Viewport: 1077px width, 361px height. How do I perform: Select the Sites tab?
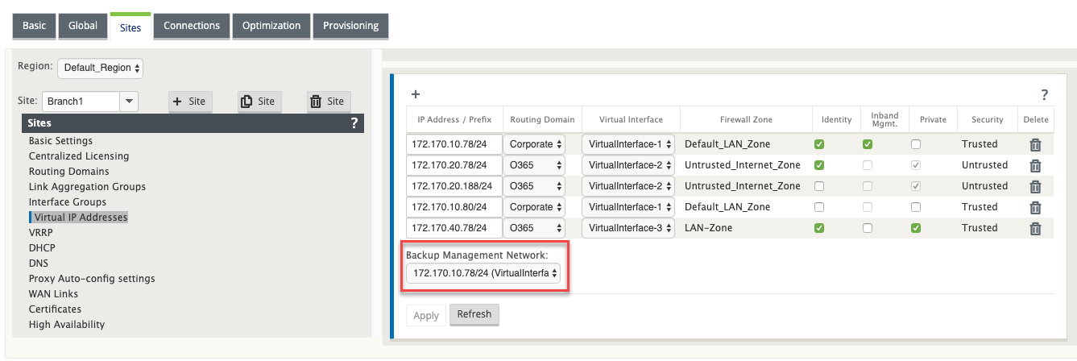point(130,27)
